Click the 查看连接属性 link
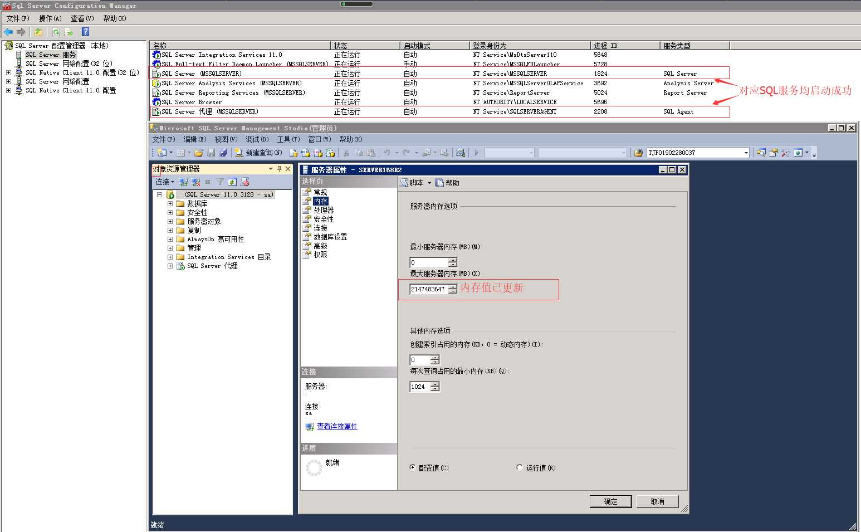Screen dimensions: 861x532 coord(337,426)
